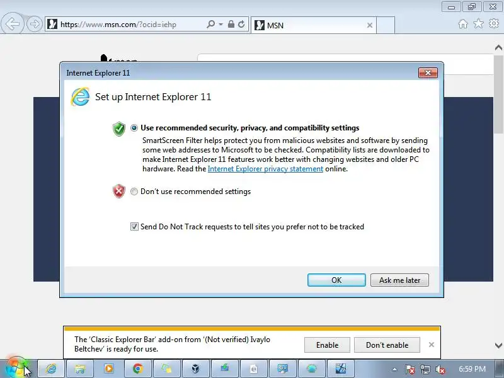Select Don't use recommended settings radio

(134, 192)
